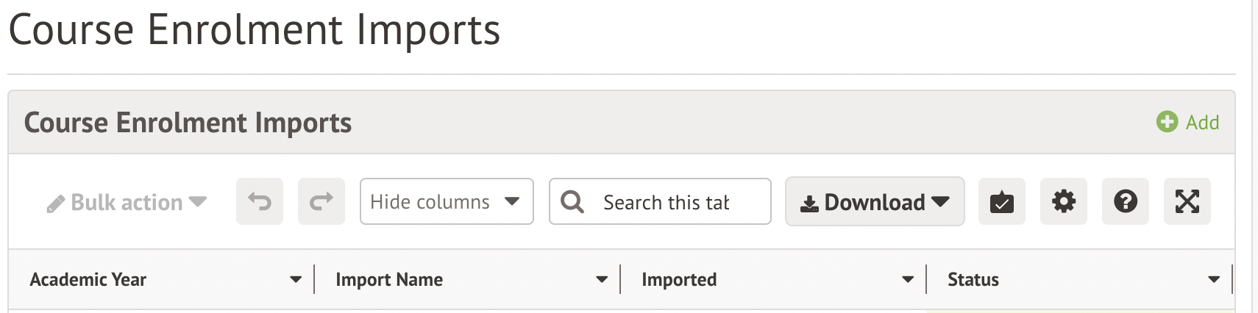1258x313 pixels.
Task: Open Import Name column arrow menu
Action: point(602,280)
